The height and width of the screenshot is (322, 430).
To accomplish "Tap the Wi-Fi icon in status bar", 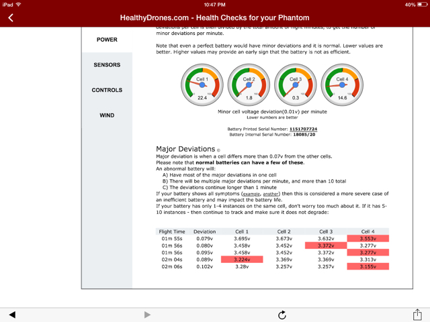I will point(19,5).
